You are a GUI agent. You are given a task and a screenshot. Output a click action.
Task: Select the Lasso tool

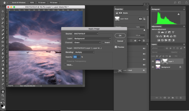(3, 19)
